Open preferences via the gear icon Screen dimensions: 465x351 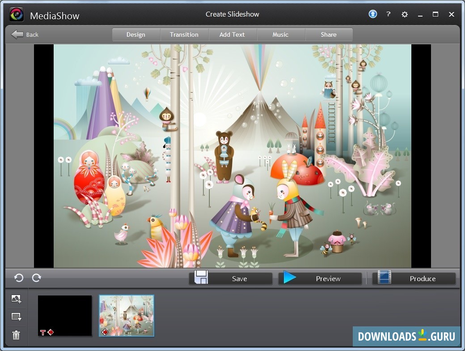(404, 14)
